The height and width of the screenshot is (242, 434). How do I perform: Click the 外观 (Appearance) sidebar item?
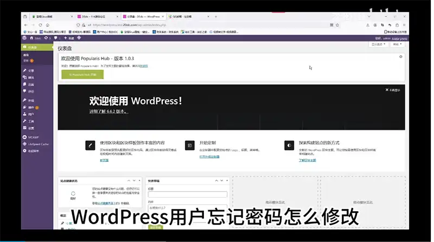[31, 101]
